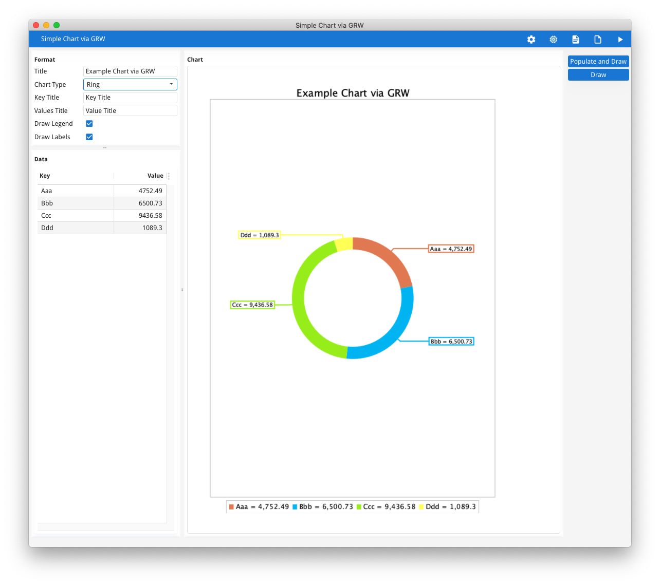Click the chip/debug icon in the toolbar

553,39
